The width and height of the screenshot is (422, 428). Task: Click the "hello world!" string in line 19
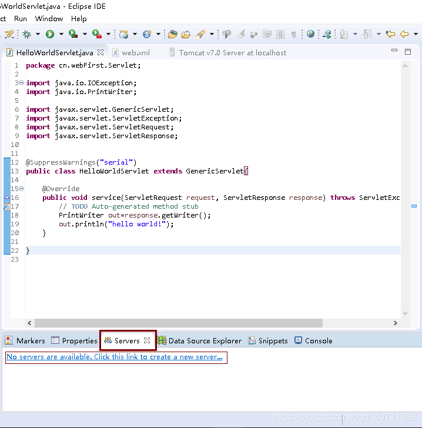tap(137, 224)
